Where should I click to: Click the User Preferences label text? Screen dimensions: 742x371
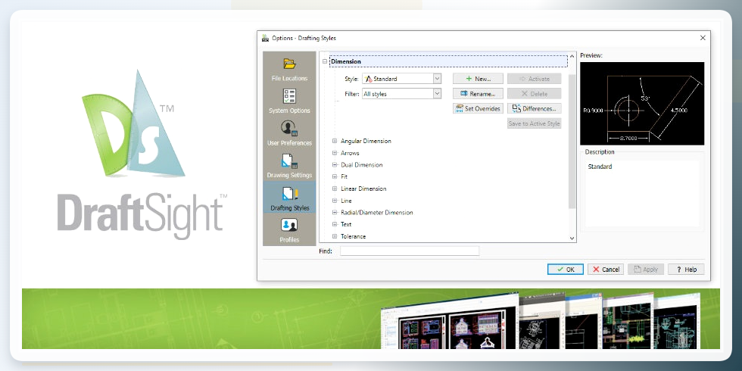click(289, 143)
